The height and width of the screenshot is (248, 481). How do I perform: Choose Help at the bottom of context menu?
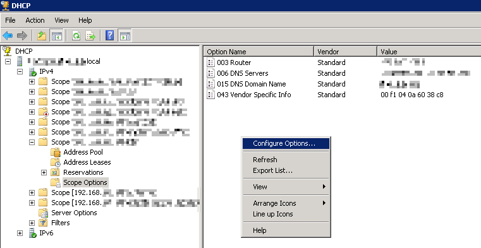pyautogui.click(x=286, y=230)
